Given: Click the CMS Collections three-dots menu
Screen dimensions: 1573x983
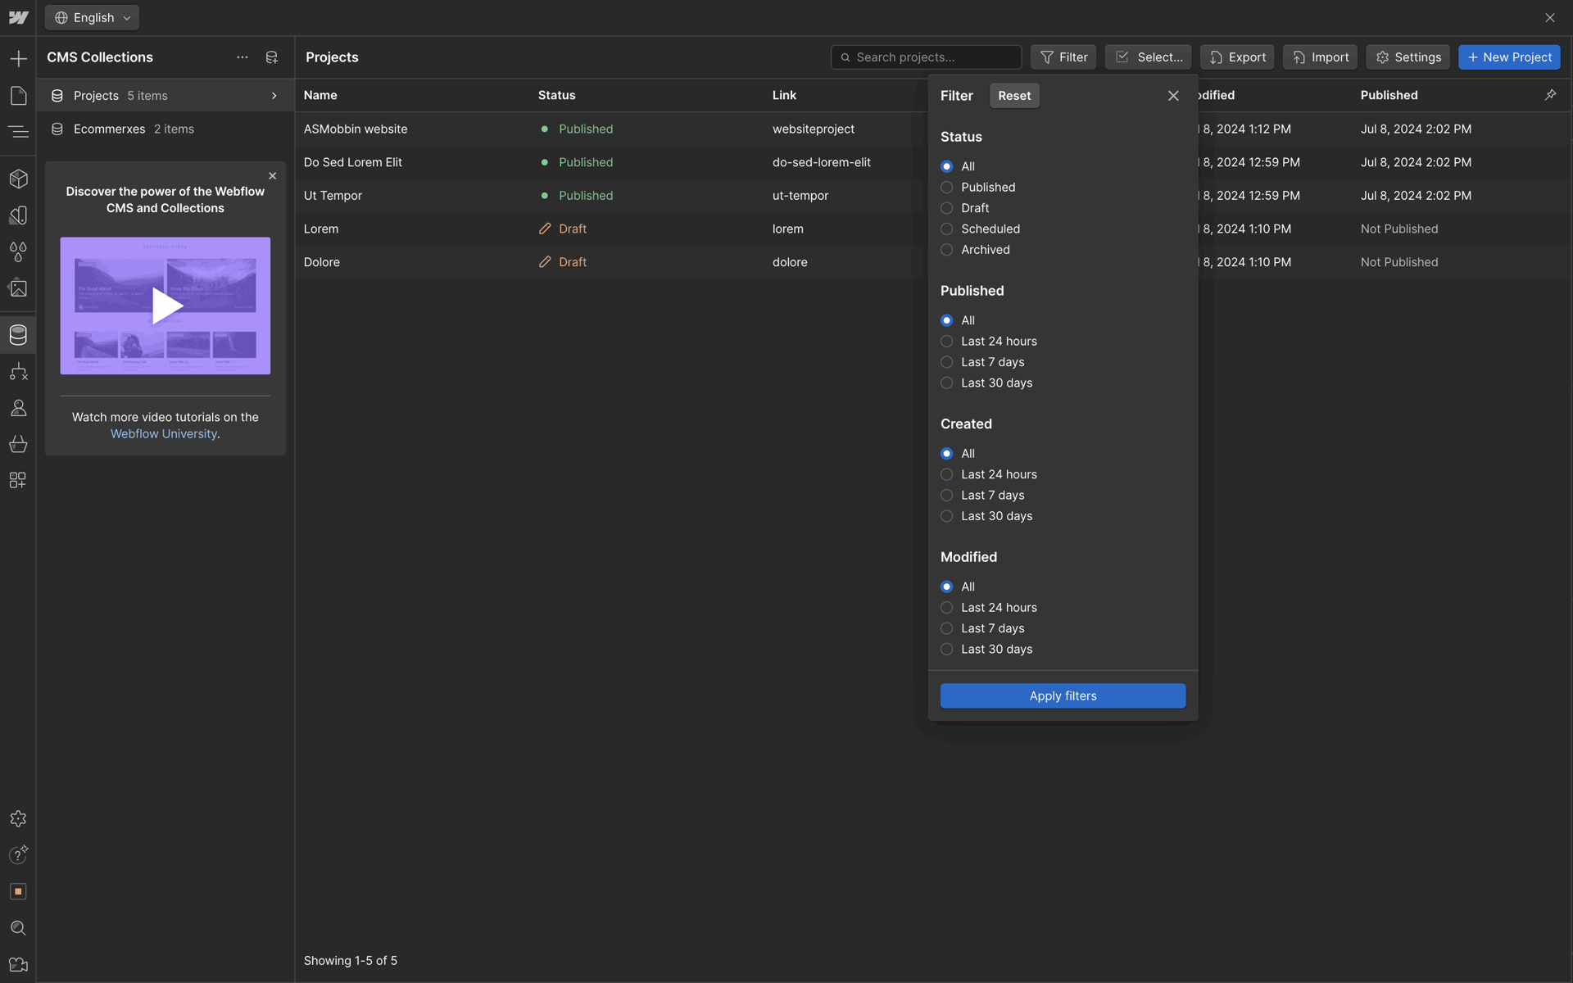Looking at the screenshot, I should 243,57.
